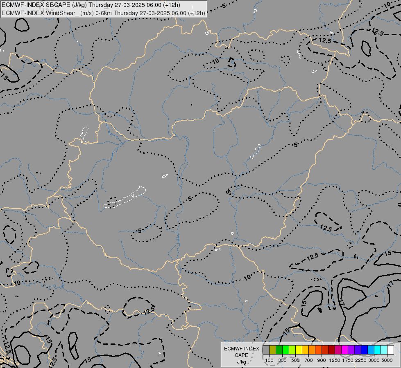The height and width of the screenshot is (368, 401).
Task: Select the olive swatch in CAPE legend
Action: tap(273, 350)
